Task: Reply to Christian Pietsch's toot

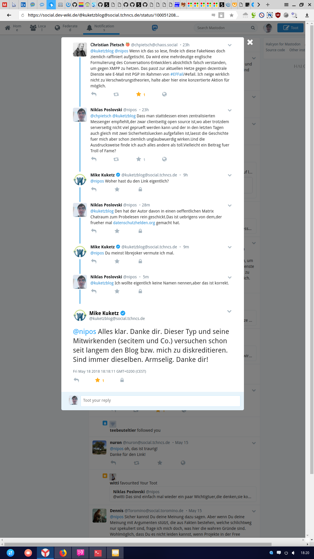Action: pos(94,94)
